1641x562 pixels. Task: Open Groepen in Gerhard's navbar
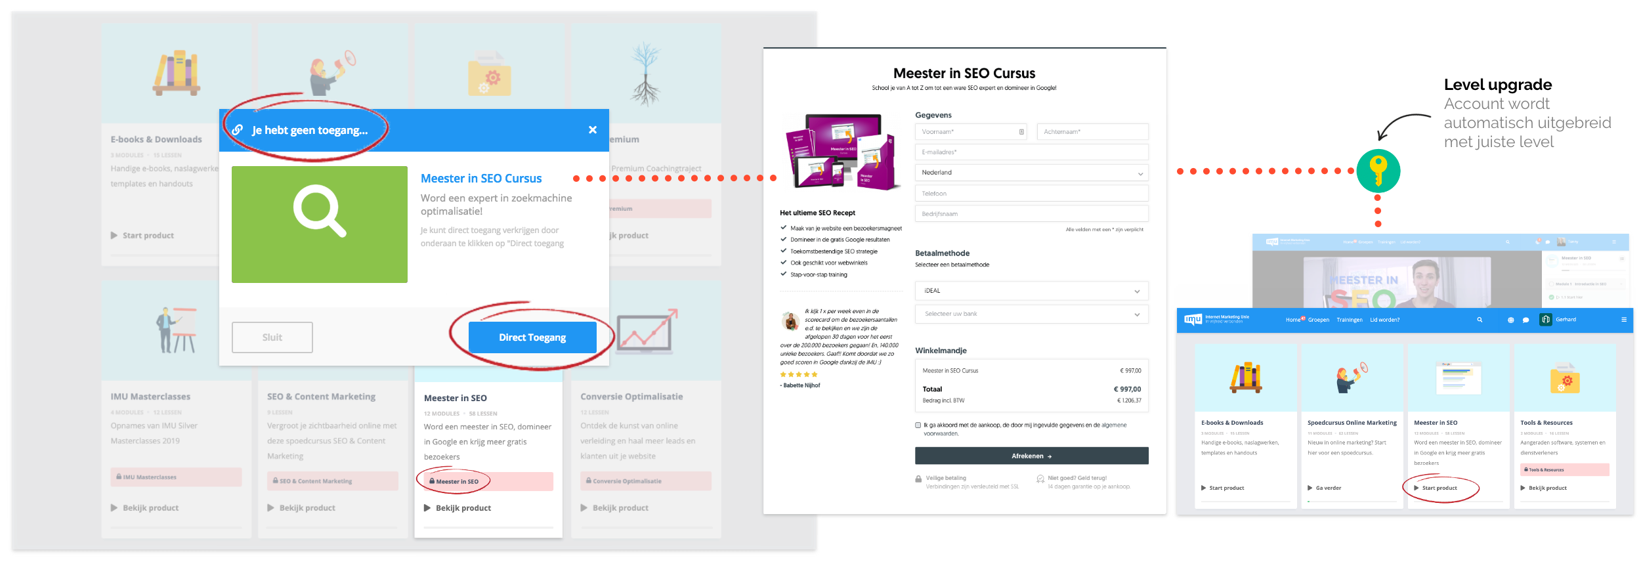1319,320
